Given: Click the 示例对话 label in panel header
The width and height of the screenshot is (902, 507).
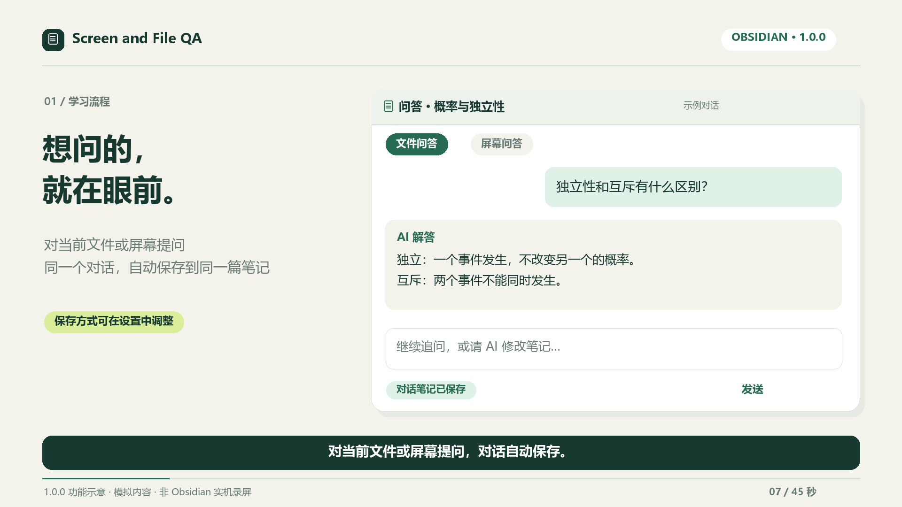Looking at the screenshot, I should click(701, 106).
